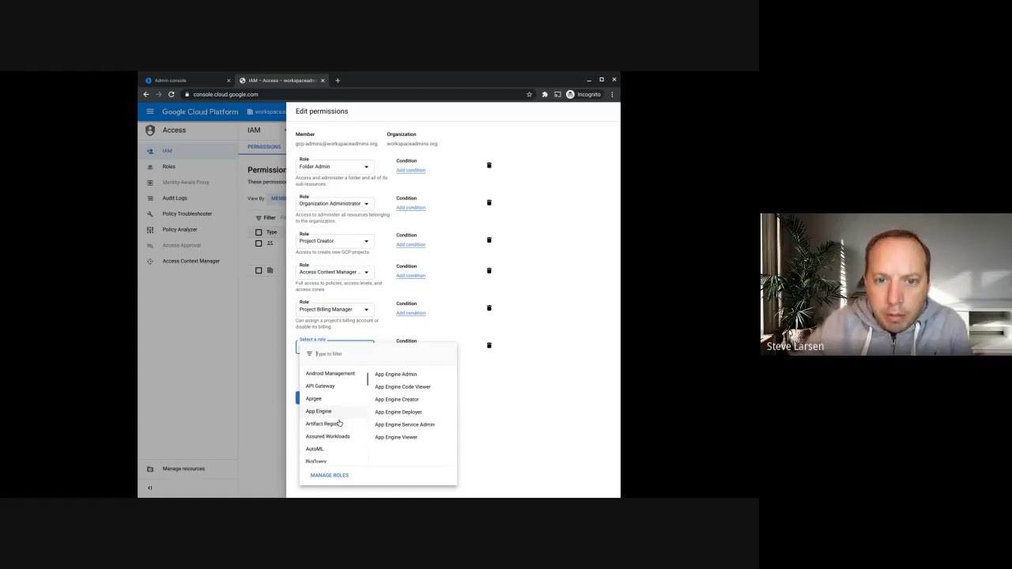Click the IAM sidebar icon
This screenshot has width=1012, height=569.
(x=150, y=151)
